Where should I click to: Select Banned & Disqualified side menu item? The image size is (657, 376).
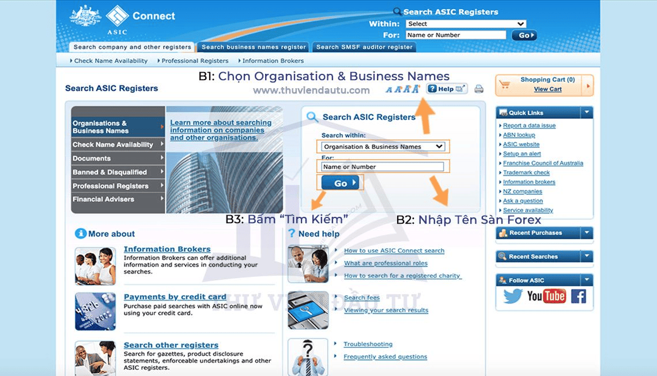118,172
